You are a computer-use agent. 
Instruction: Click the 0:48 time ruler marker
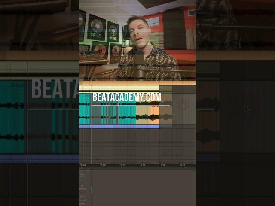click(x=83, y=165)
